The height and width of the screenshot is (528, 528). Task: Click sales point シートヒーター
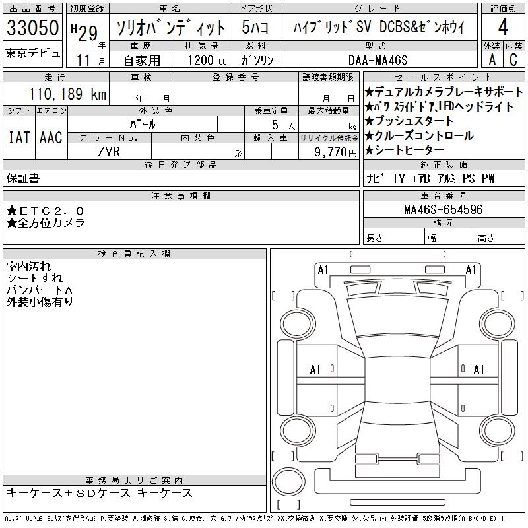click(x=405, y=150)
